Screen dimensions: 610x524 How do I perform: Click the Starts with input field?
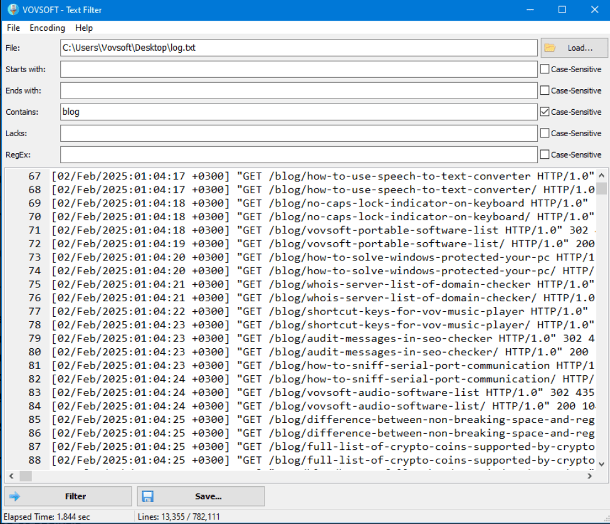pyautogui.click(x=299, y=69)
